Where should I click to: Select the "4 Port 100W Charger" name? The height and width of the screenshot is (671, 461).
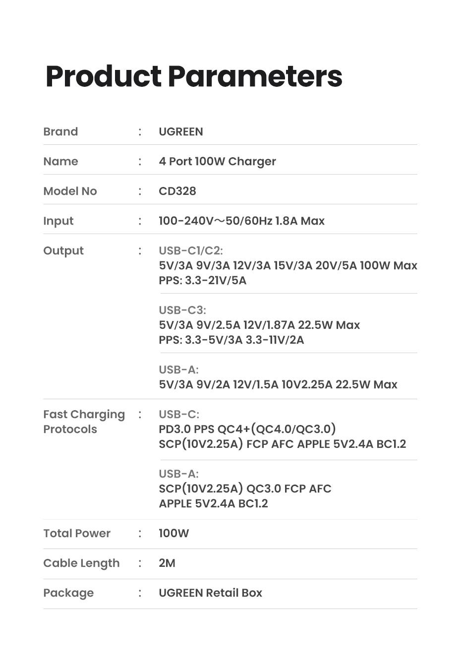click(217, 161)
